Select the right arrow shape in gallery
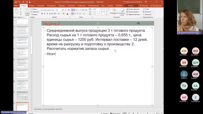The height and width of the screenshot is (114, 203). tap(102, 12)
